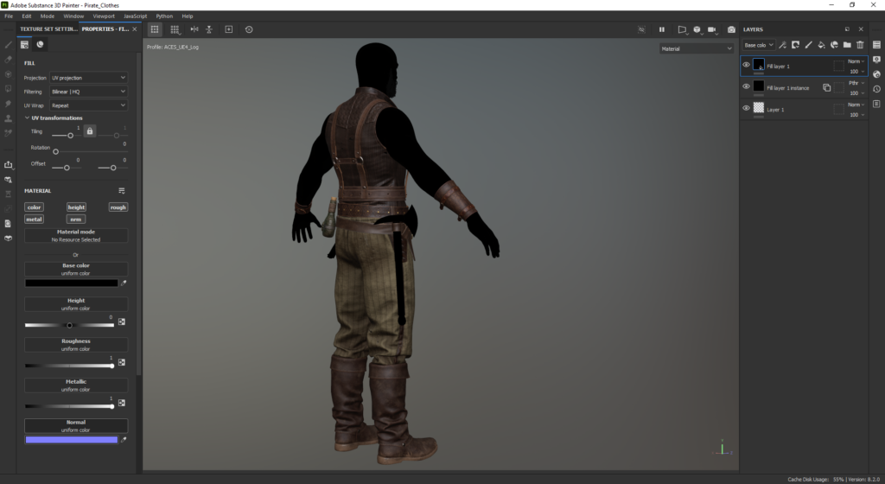The image size is (885, 484).
Task: Click the add effect magic wand icon
Action: tap(782, 45)
